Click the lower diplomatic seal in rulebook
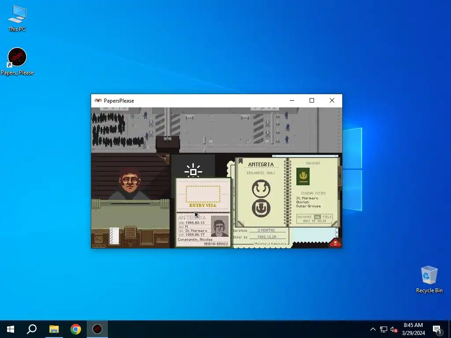 (261, 208)
